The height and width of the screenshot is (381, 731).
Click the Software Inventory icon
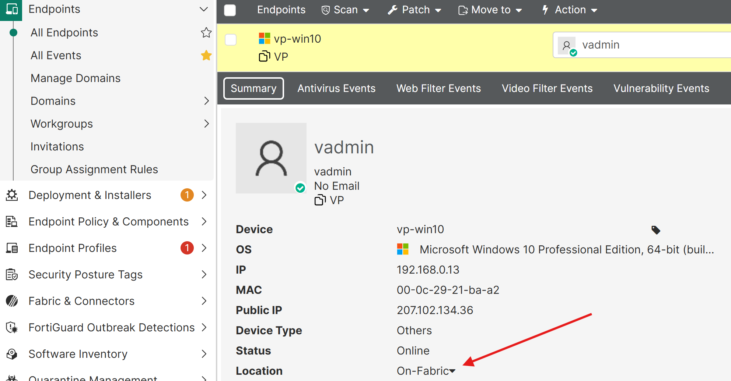(x=12, y=354)
